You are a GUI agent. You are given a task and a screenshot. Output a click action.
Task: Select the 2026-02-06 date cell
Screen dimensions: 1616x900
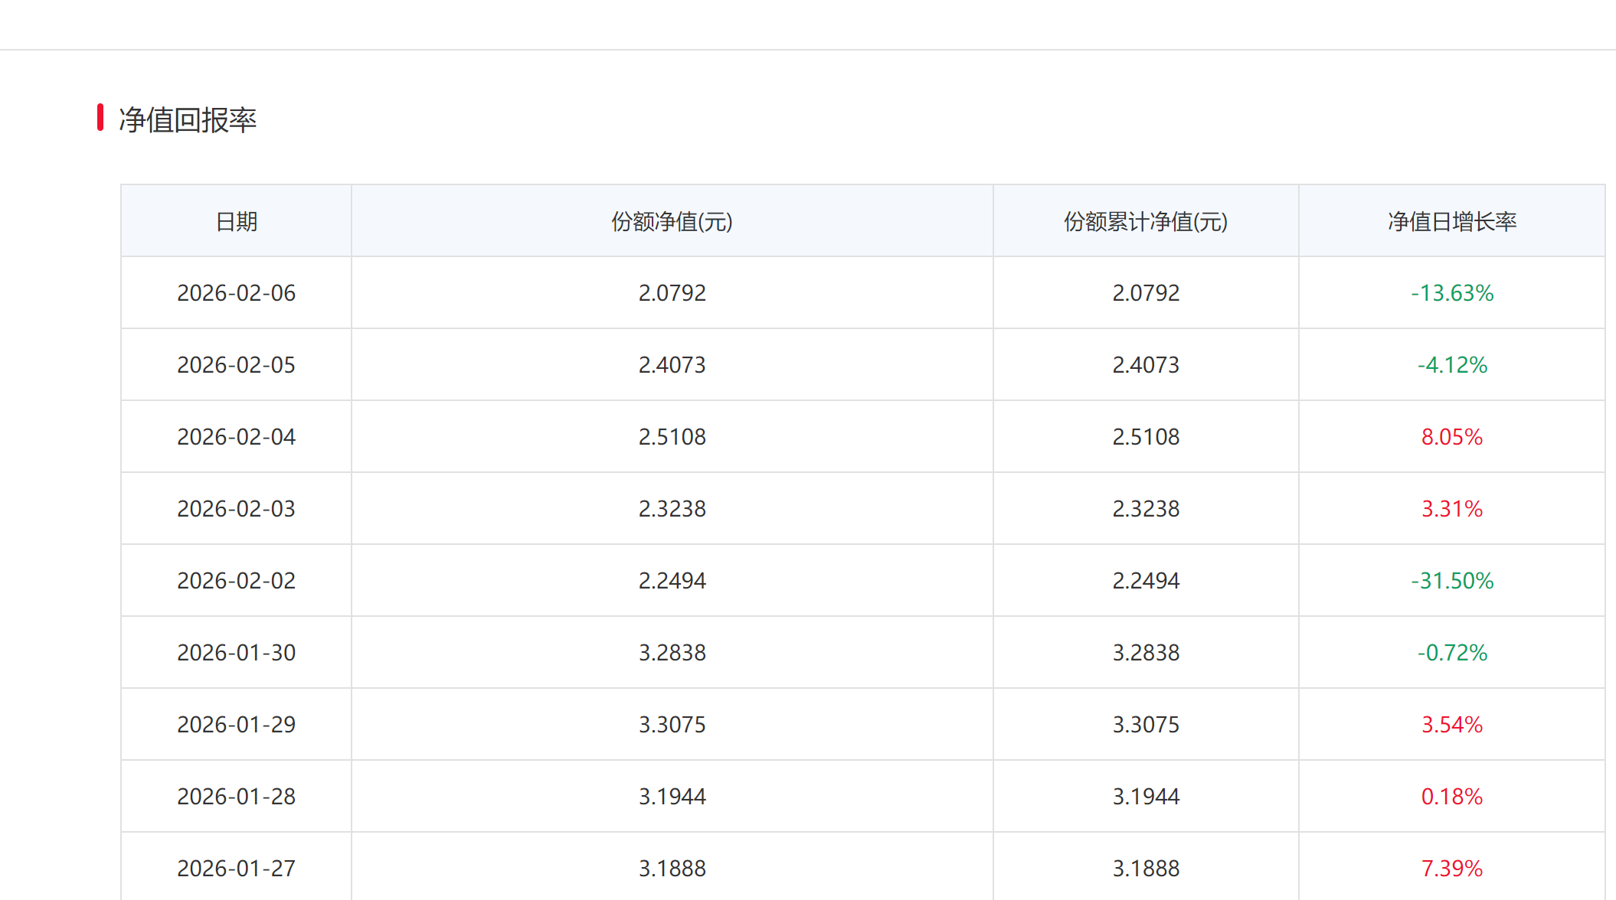coord(236,293)
